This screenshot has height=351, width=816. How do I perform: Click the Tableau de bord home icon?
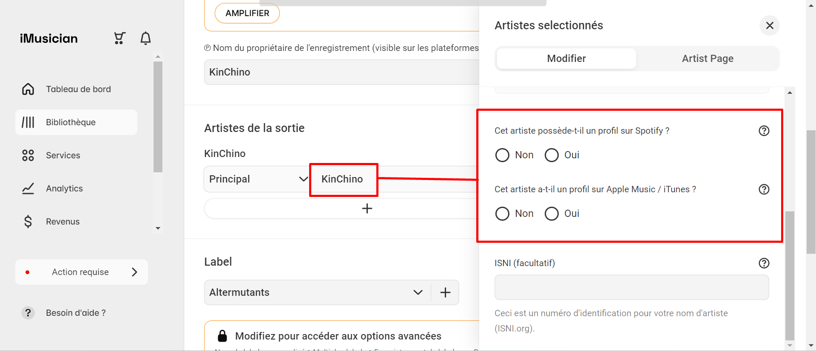28,89
